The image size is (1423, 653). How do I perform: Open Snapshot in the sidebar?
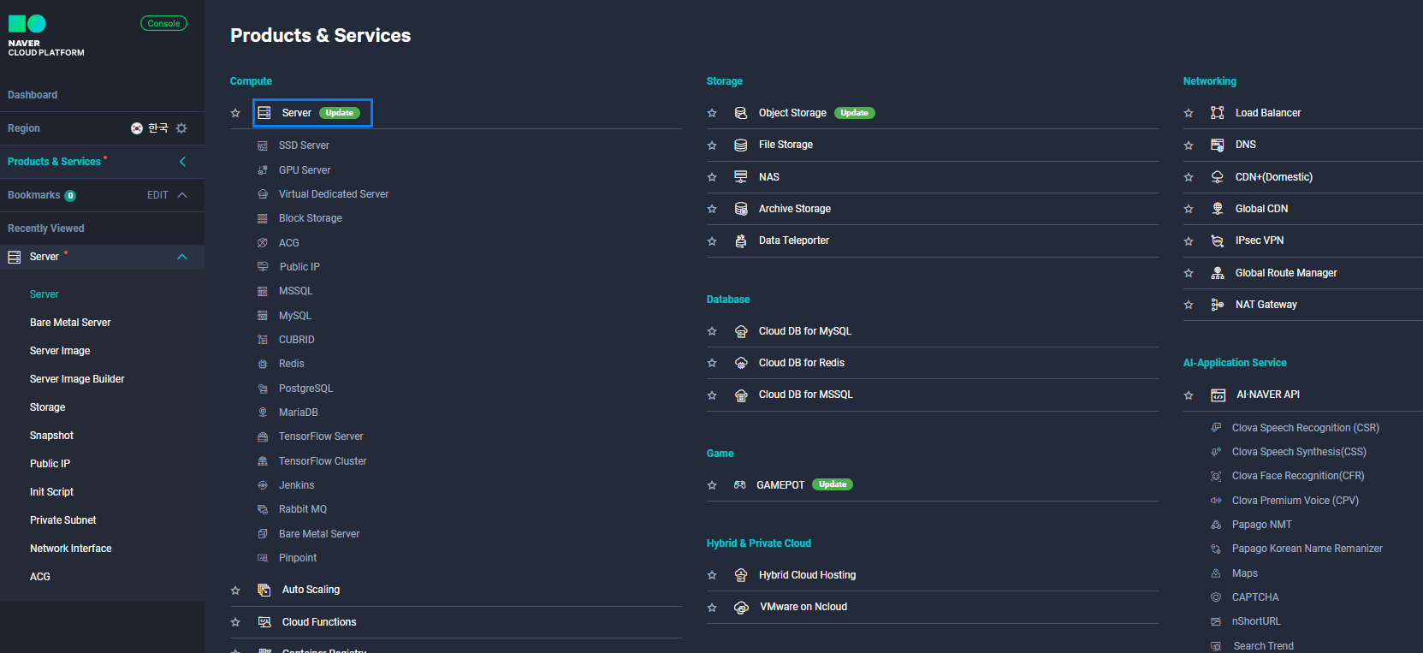[x=51, y=436]
